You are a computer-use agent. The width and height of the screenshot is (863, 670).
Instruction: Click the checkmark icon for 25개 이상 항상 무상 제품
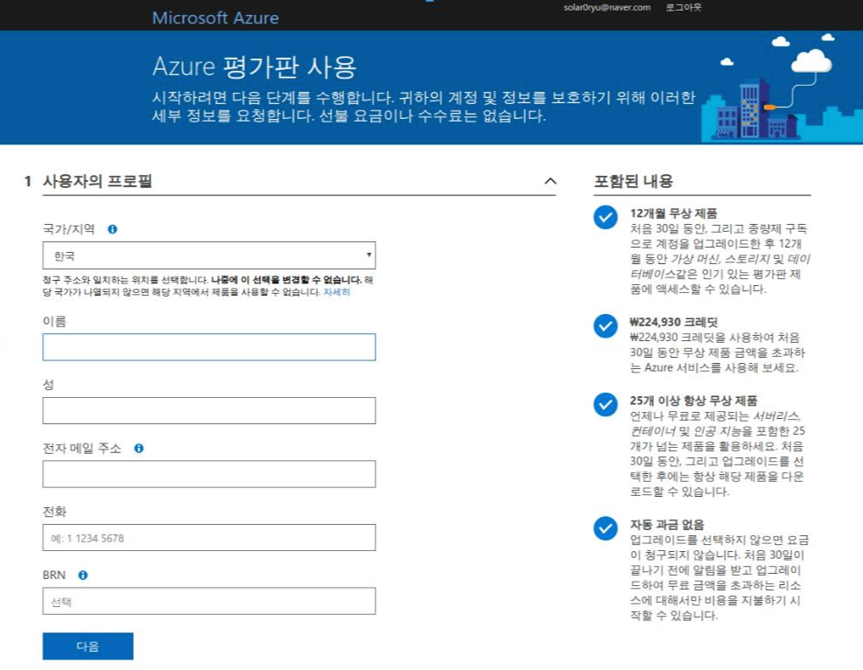click(606, 404)
